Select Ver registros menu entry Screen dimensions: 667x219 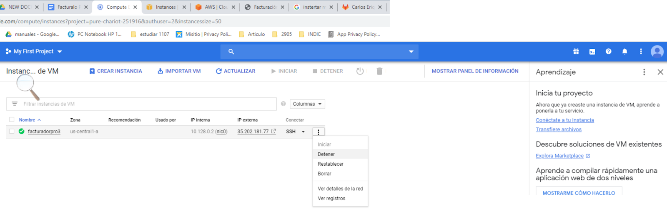340,199
